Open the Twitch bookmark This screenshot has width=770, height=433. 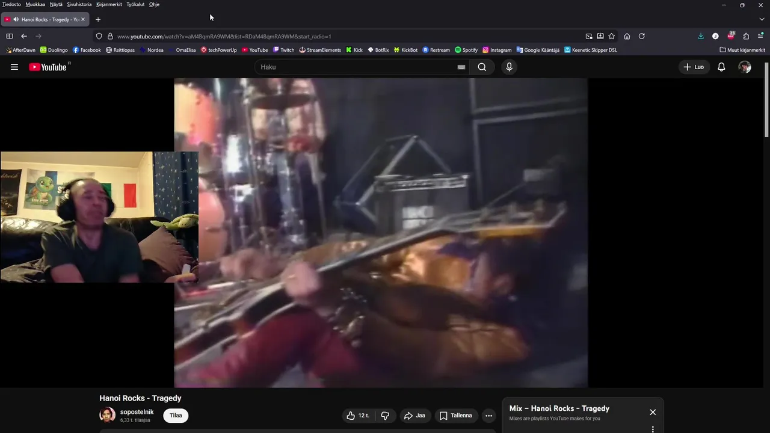(284, 50)
